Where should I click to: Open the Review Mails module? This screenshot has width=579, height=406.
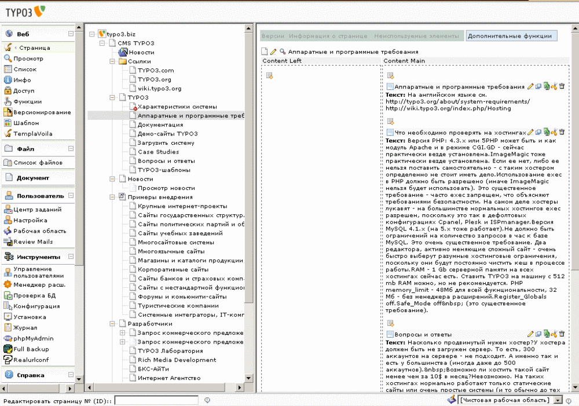click(x=33, y=242)
